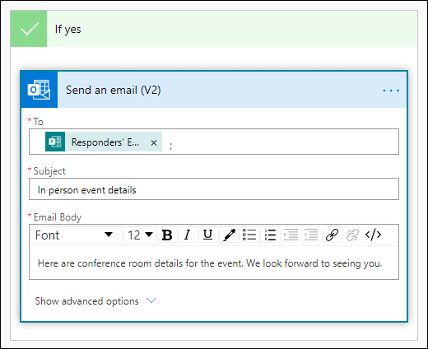The width and height of the screenshot is (428, 349).
Task: Click the Subject input field
Action: (214, 189)
